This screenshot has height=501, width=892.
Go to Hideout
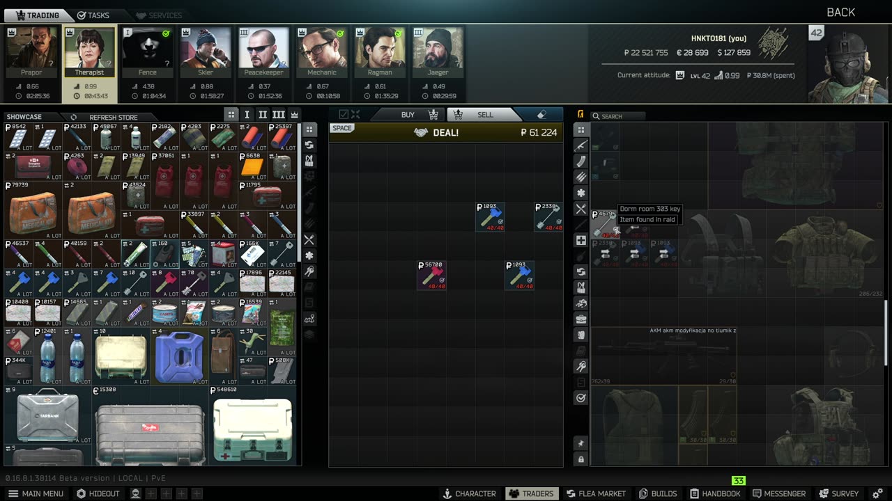click(x=98, y=493)
